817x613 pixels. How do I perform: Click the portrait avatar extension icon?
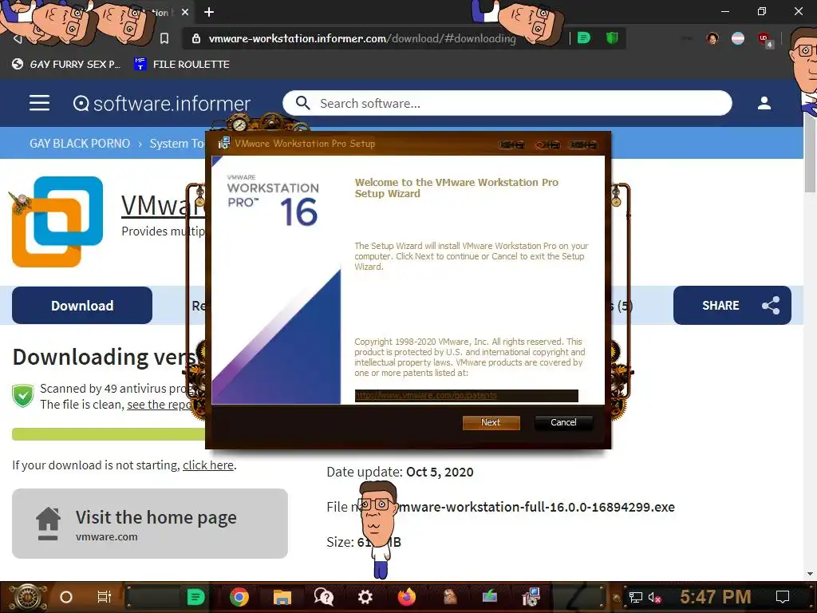[712, 38]
